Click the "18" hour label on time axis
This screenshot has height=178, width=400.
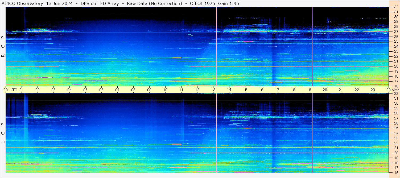point(293,90)
